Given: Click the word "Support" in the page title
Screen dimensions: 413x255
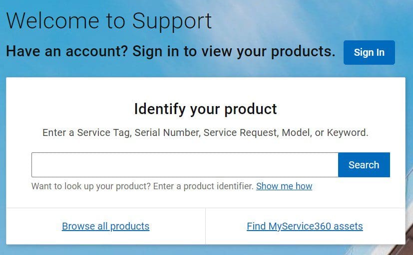Looking at the screenshot, I should point(172,21).
